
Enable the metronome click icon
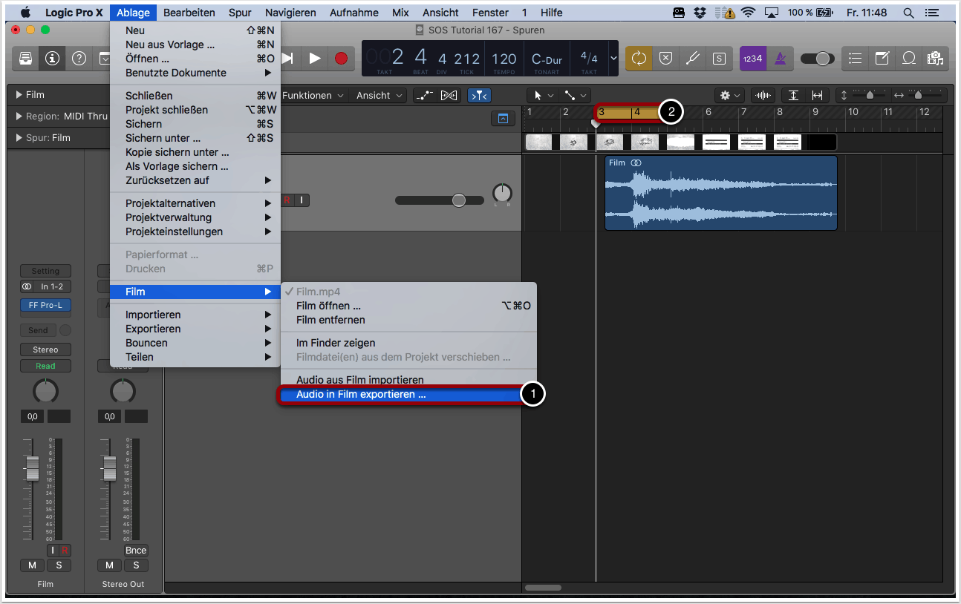pos(780,59)
